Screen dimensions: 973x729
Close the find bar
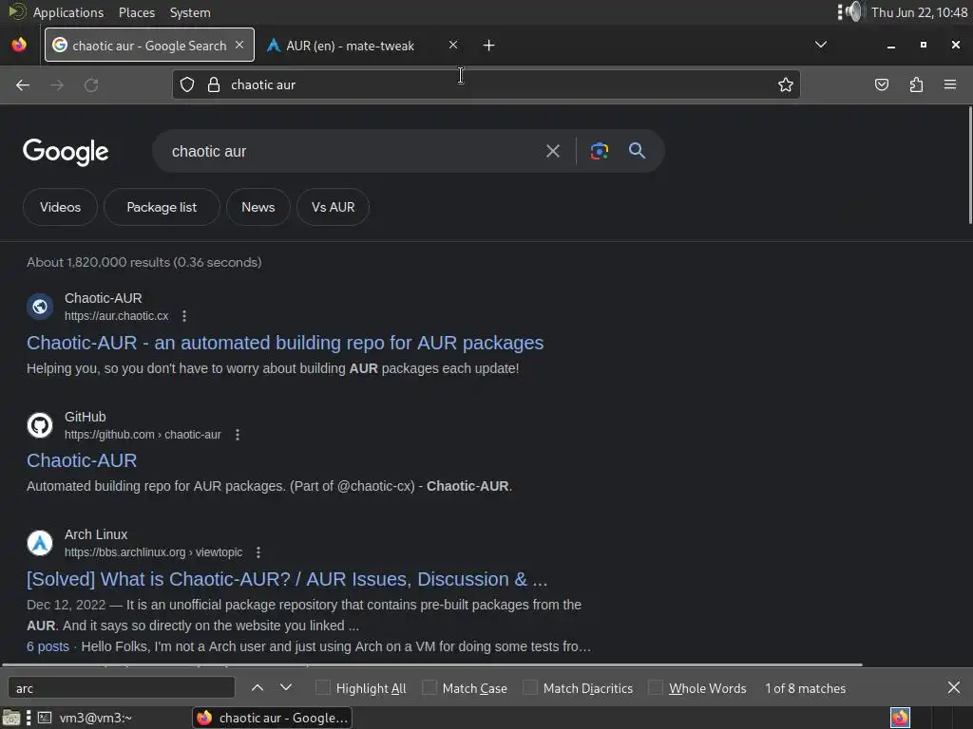pos(954,687)
